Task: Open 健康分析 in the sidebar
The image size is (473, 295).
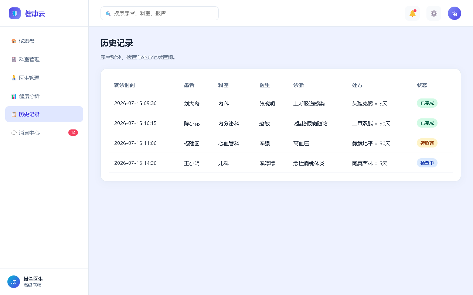Action: pyautogui.click(x=44, y=96)
